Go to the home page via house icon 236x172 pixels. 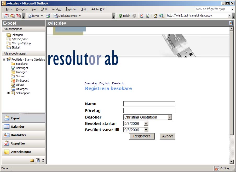pos(156,16)
